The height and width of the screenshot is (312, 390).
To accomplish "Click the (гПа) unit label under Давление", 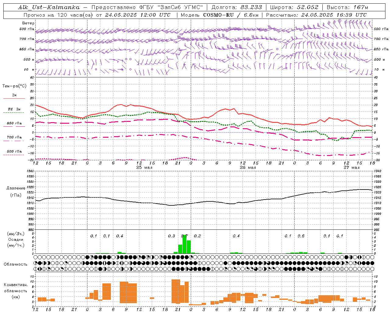I will coord(16,195).
